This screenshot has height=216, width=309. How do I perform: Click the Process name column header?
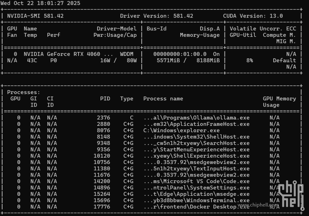pyautogui.click(x=163, y=99)
